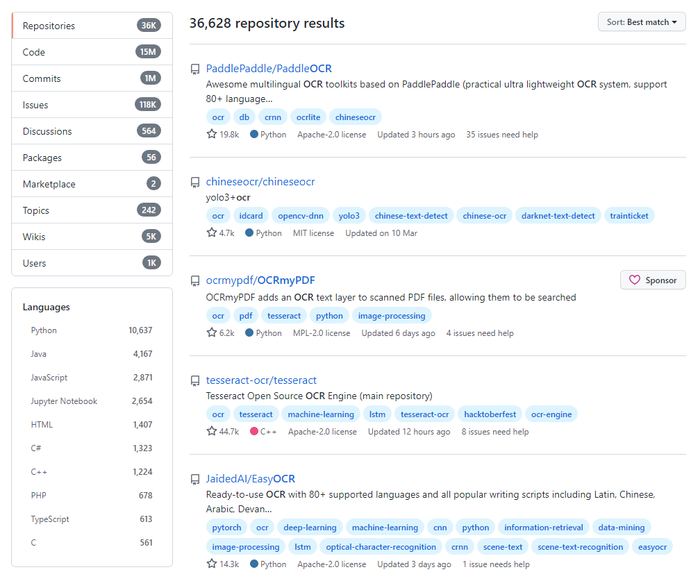Screen dimensions: 700x581
Task: Click the repository icon beside tesseract-ocr/tesseract
Action: (x=195, y=381)
